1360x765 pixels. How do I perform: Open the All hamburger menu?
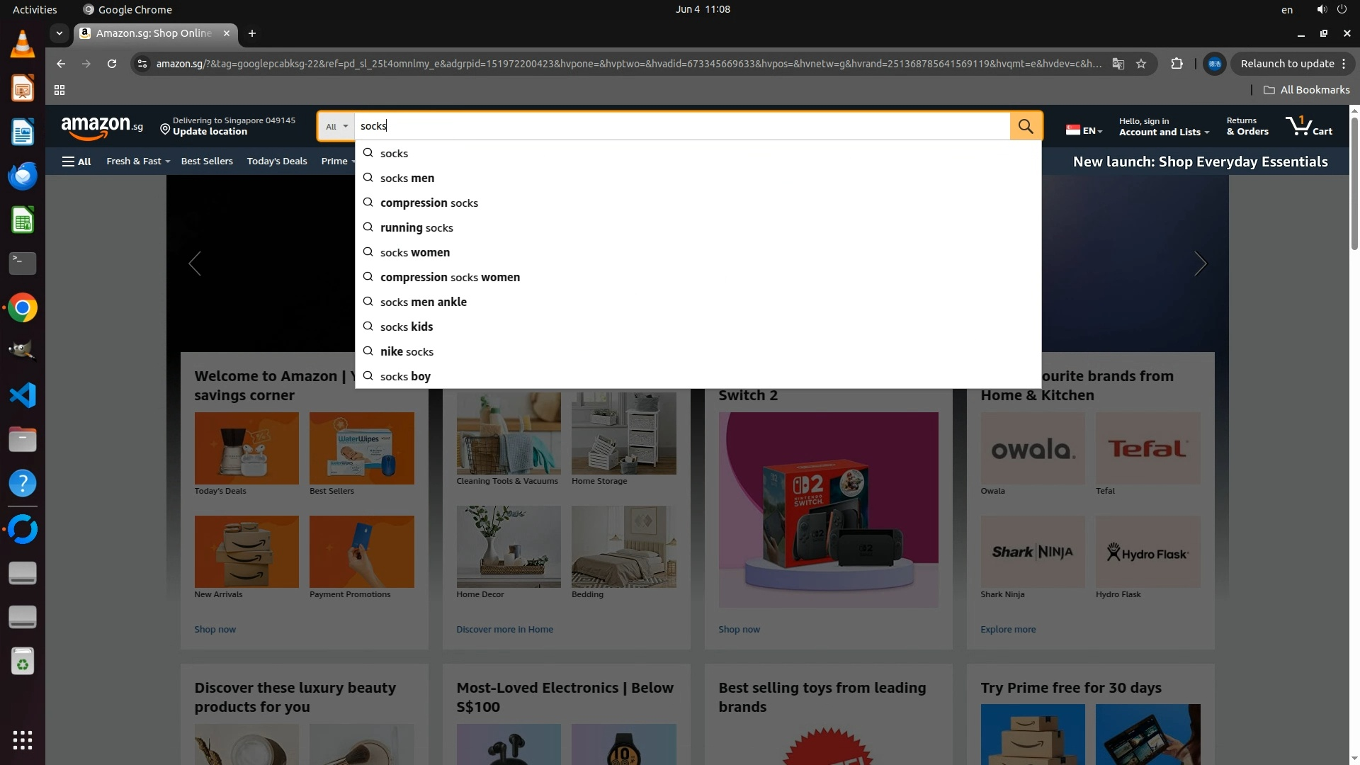(x=76, y=161)
